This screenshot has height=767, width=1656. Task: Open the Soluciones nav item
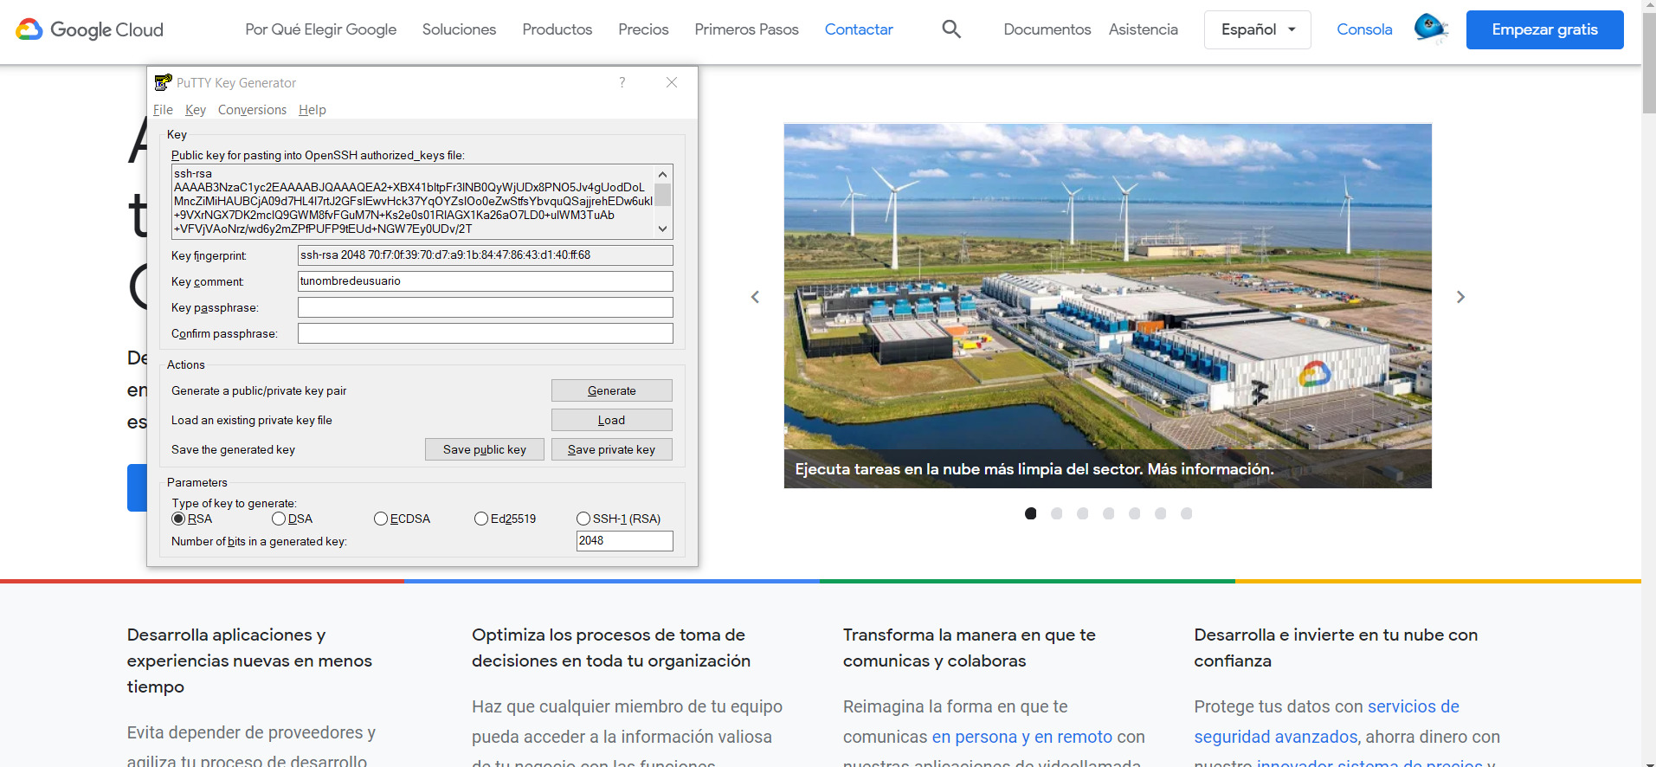pyautogui.click(x=460, y=29)
